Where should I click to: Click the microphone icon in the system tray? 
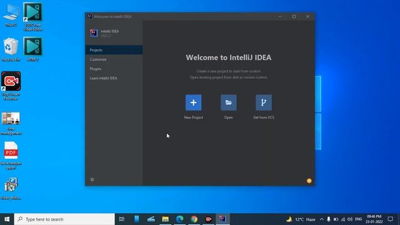pos(329,219)
